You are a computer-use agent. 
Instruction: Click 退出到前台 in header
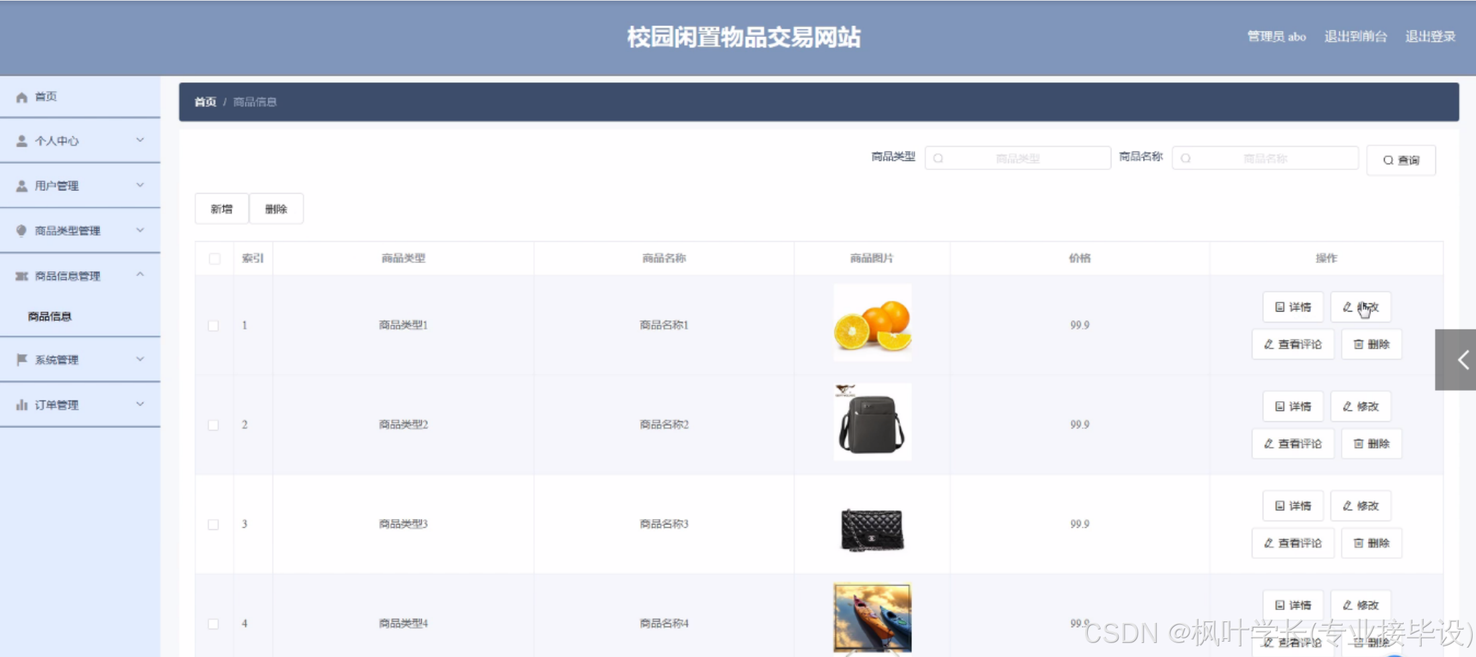(x=1355, y=36)
